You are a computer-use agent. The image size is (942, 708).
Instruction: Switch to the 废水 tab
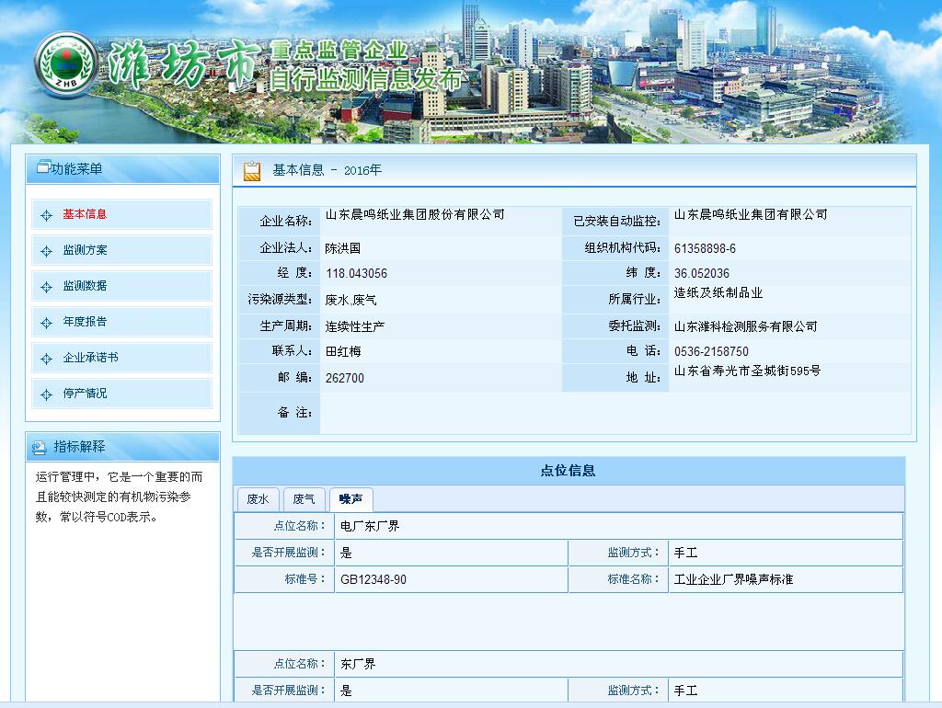point(258,499)
